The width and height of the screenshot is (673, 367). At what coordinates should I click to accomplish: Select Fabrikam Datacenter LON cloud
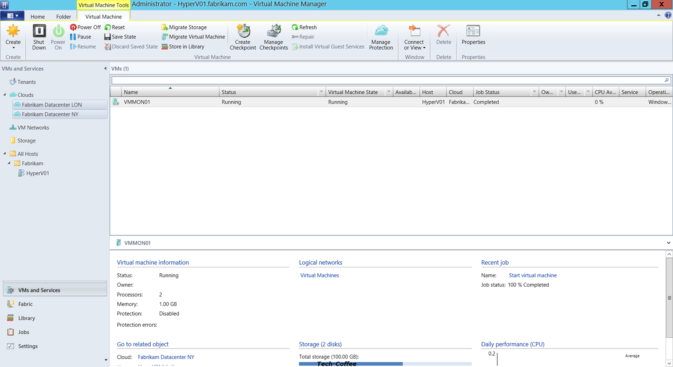click(60, 105)
